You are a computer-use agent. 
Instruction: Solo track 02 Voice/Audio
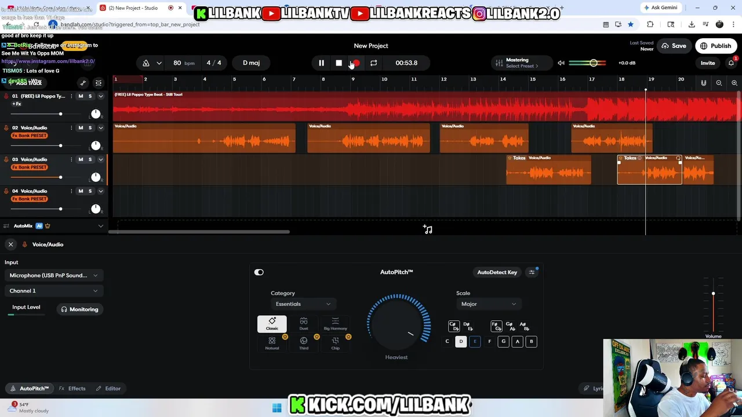(x=90, y=127)
